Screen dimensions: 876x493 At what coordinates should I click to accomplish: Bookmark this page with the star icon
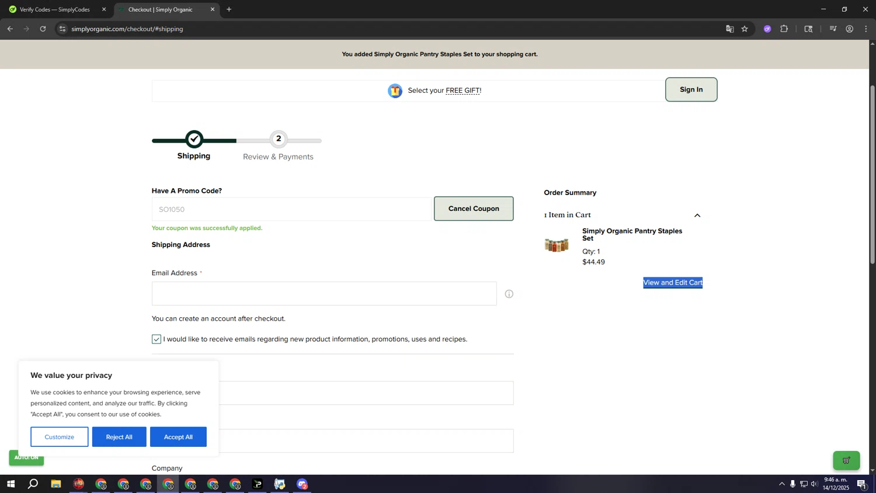[x=745, y=29]
